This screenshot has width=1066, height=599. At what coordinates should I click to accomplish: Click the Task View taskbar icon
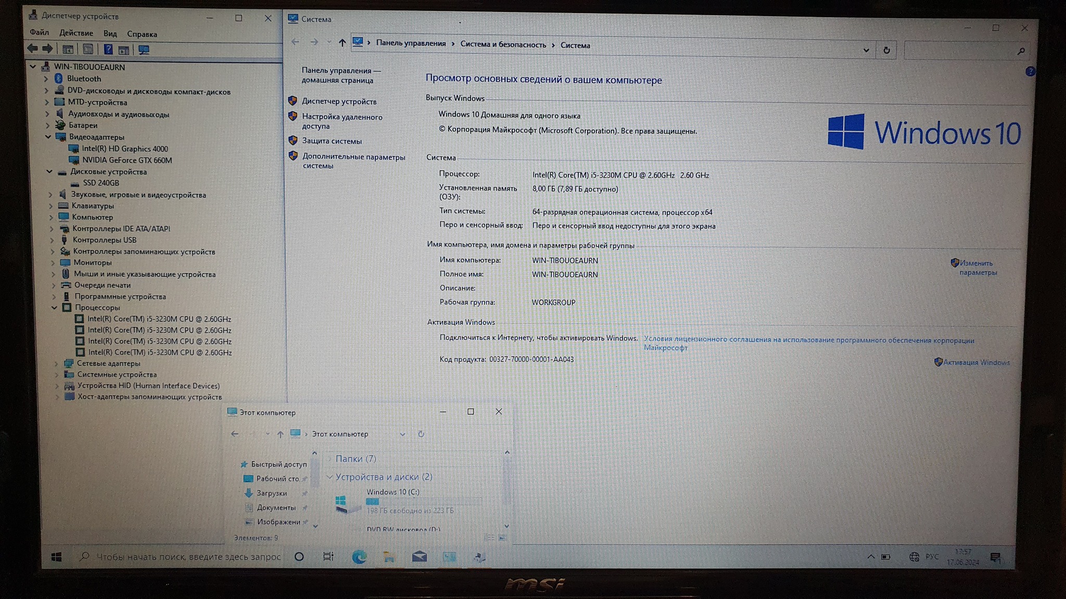[328, 556]
